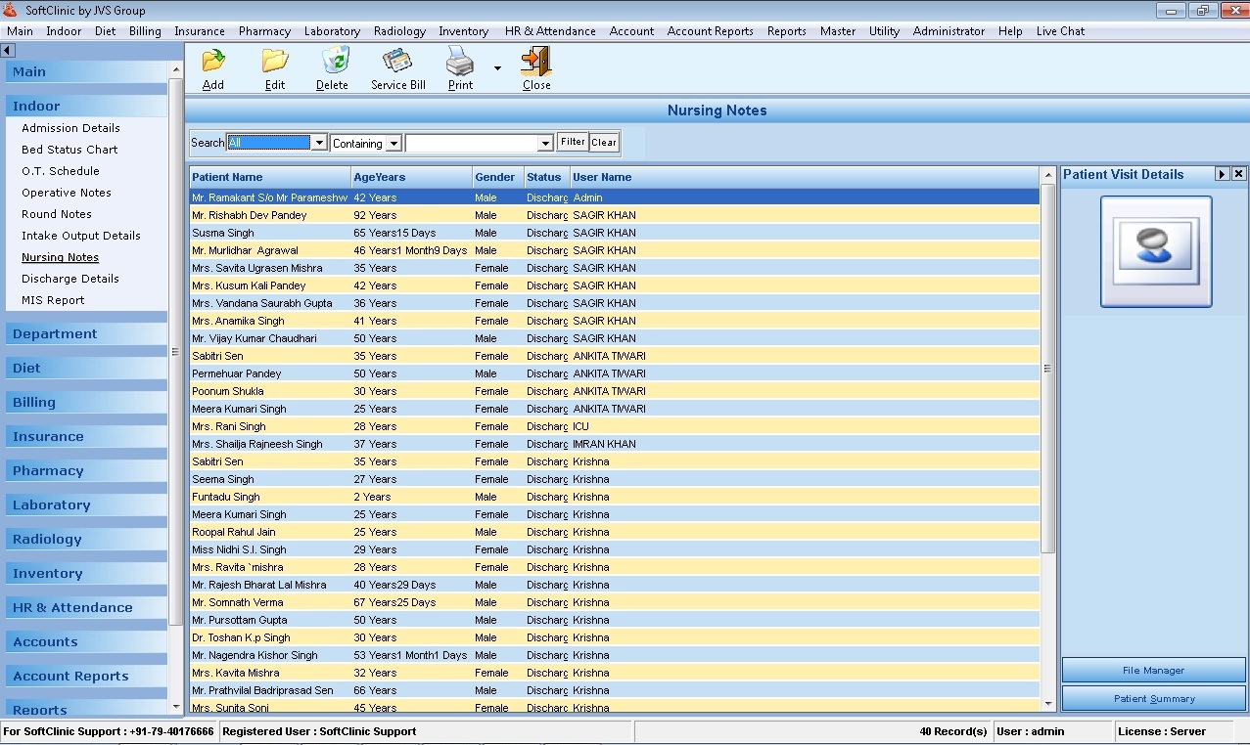Open the 'Containing' condition dropdown
Image resolution: width=1250 pixels, height=745 pixels.
tap(394, 144)
